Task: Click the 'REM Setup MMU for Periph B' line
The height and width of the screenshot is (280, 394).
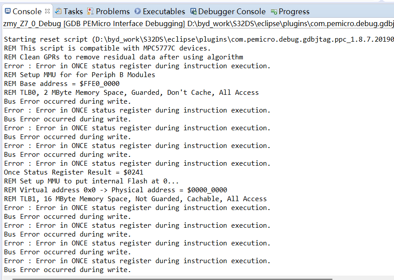Action: point(80,75)
